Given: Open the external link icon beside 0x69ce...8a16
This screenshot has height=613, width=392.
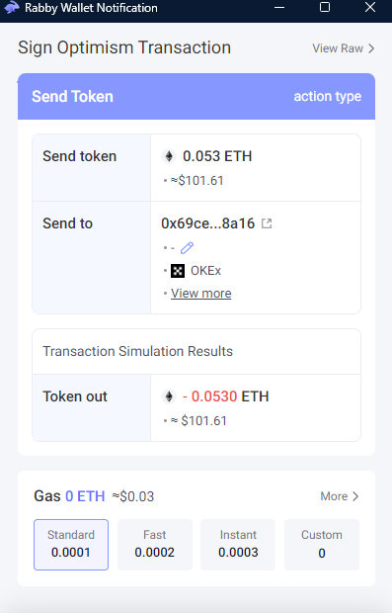Looking at the screenshot, I should (x=267, y=223).
